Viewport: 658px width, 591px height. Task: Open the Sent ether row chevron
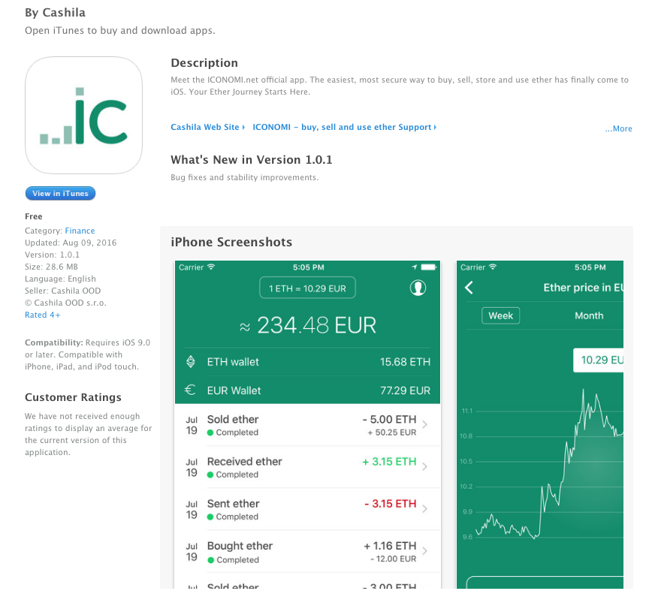tap(424, 509)
